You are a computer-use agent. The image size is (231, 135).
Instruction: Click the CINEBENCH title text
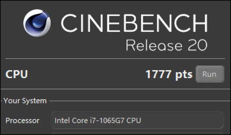coord(134,23)
